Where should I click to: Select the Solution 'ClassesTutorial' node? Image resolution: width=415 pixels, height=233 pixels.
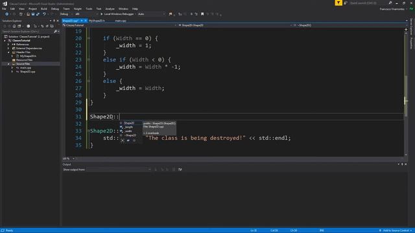[x=29, y=37]
